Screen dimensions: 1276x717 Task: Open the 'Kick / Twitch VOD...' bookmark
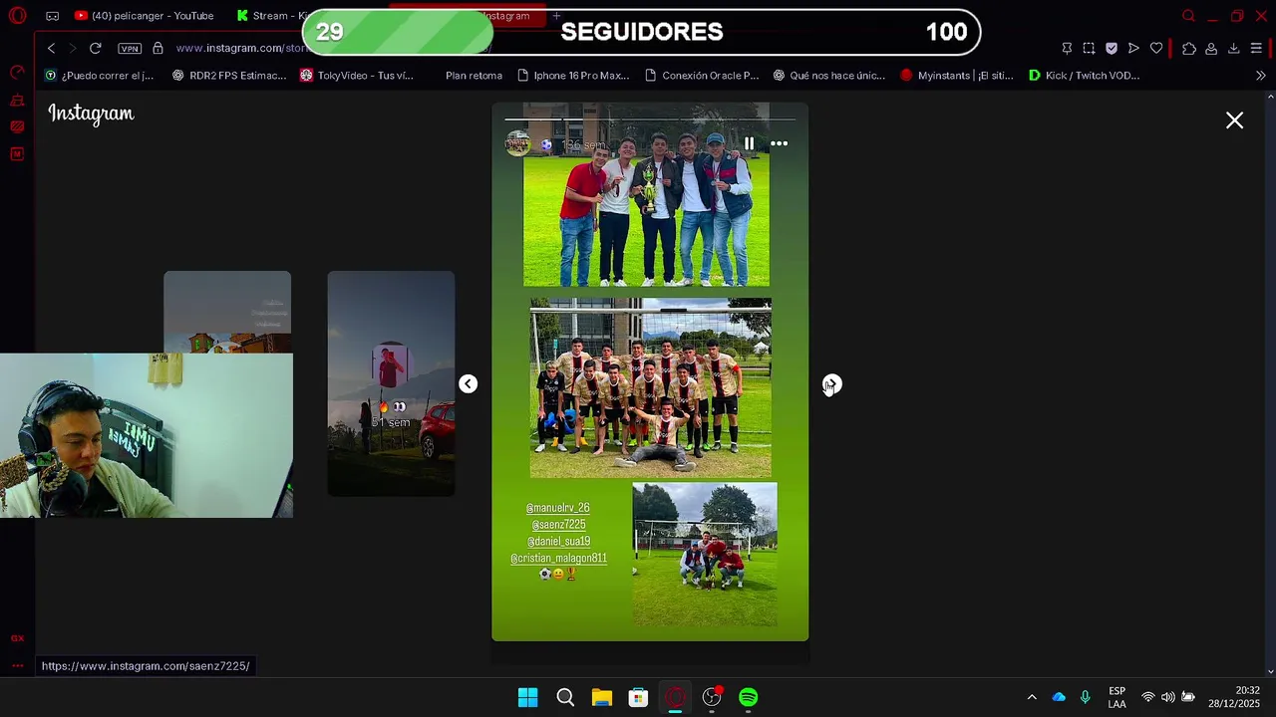point(1085,75)
